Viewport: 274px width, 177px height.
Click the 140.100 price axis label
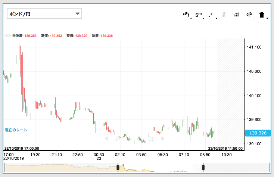[254, 96]
